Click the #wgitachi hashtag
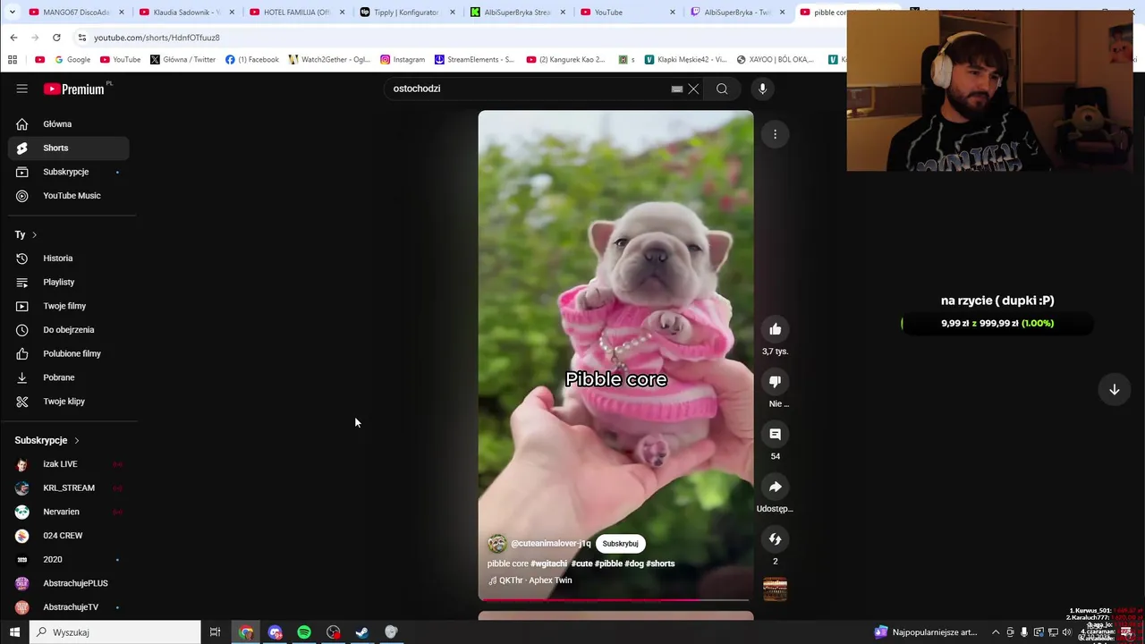The width and height of the screenshot is (1145, 644). point(548,563)
